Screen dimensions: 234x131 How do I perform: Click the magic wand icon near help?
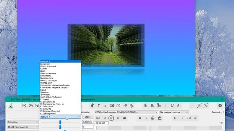click(x=206, y=106)
